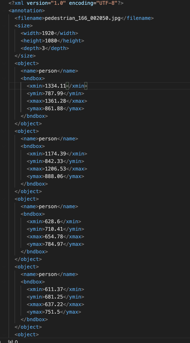
Task: Click the ports broadcast icon in status bar
Action: tap(11, 341)
